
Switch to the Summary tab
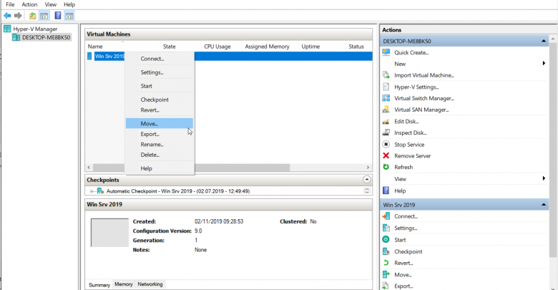[x=99, y=285]
